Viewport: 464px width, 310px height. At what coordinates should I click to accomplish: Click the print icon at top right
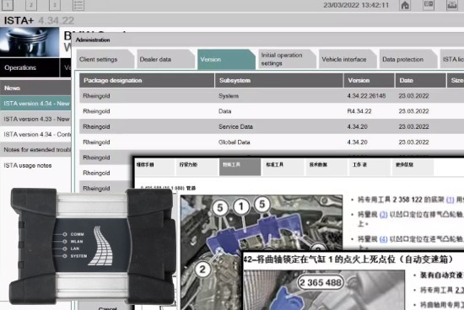pos(451,5)
